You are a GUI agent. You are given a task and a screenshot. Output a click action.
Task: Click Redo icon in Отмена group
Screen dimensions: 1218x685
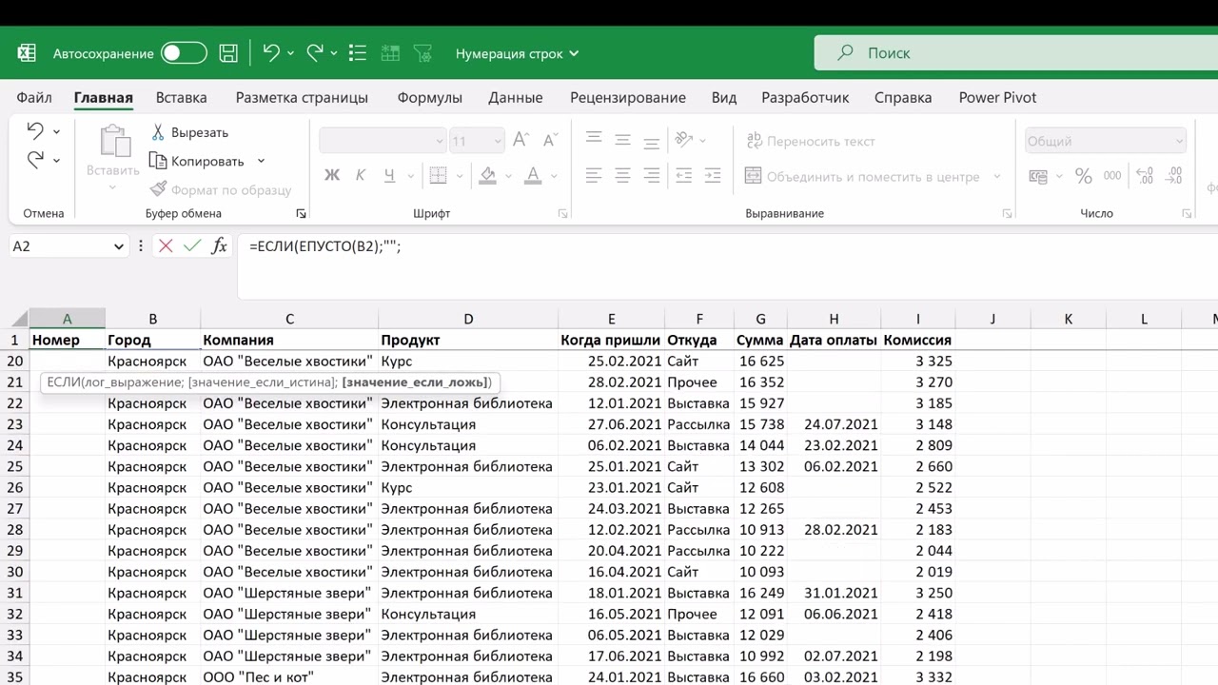click(x=35, y=160)
